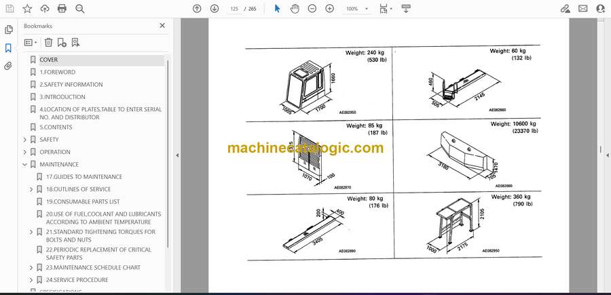
Task: Expand the SAFETY bookmark section
Action: [25, 140]
